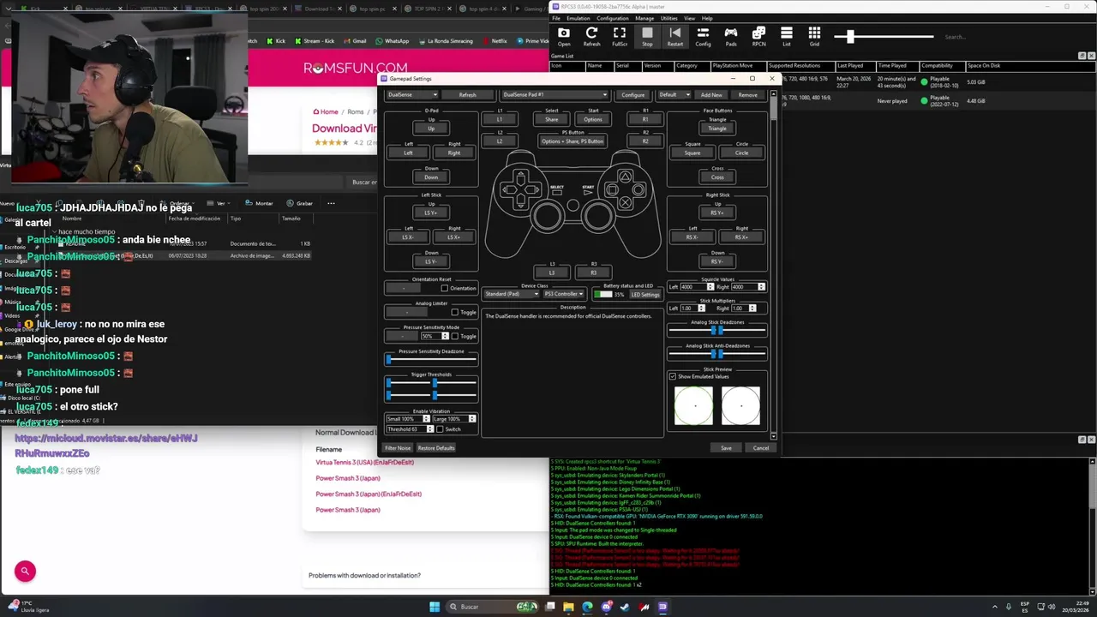Screen dimensions: 1097x617
Task: Click the Gamepad Settings vertical scrollbar
Action: click(773, 266)
